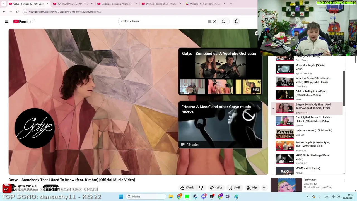Focus the browser address bar URL
This screenshot has width=357, height=201.
pos(65,12)
